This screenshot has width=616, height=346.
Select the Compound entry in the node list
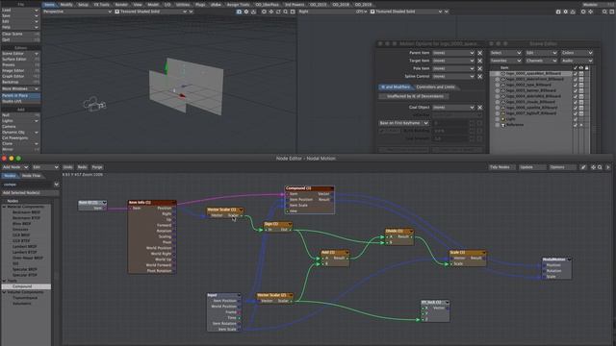(26, 286)
